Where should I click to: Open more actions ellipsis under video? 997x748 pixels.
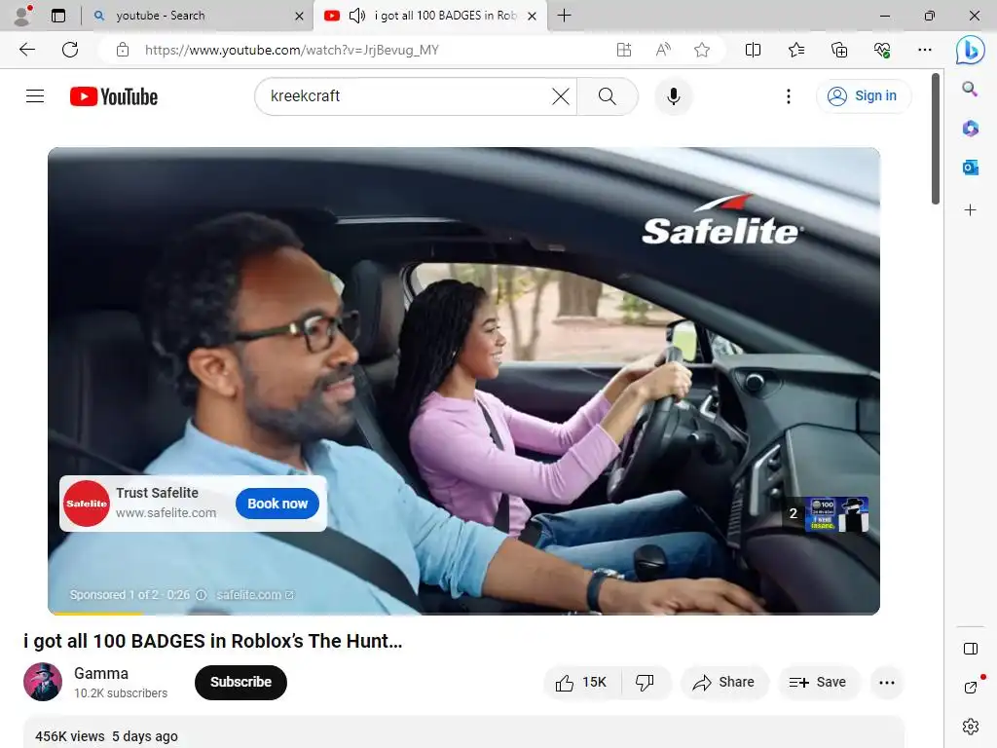tap(886, 683)
